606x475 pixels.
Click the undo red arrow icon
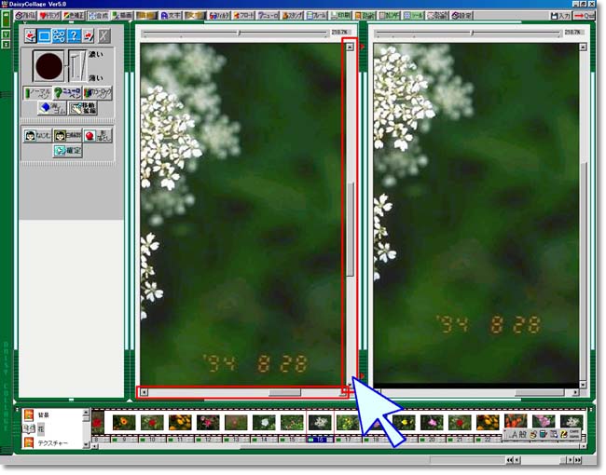29,36
